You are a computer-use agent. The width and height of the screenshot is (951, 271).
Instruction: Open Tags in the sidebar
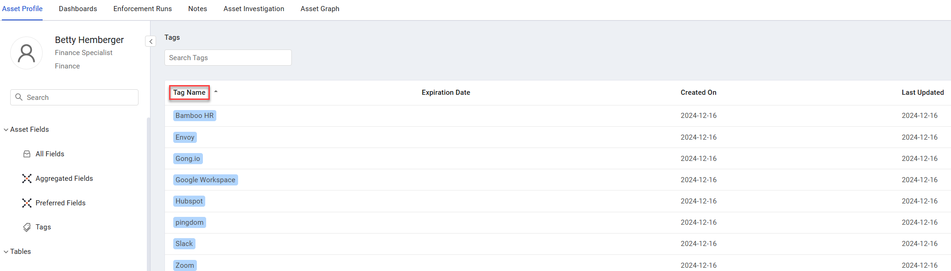tap(43, 227)
